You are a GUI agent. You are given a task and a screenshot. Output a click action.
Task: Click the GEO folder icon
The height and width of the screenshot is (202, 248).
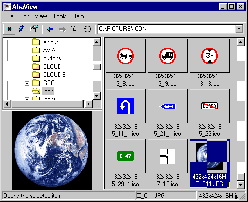(x=36, y=83)
